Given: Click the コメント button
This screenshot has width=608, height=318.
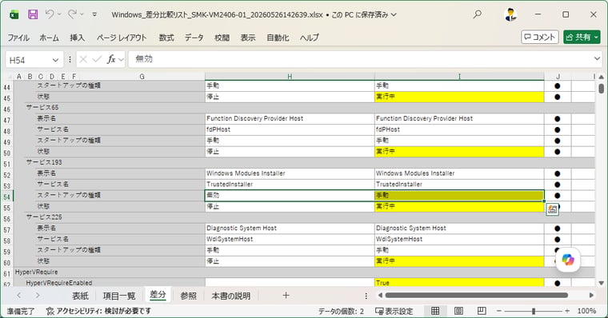Looking at the screenshot, I should coord(540,38).
